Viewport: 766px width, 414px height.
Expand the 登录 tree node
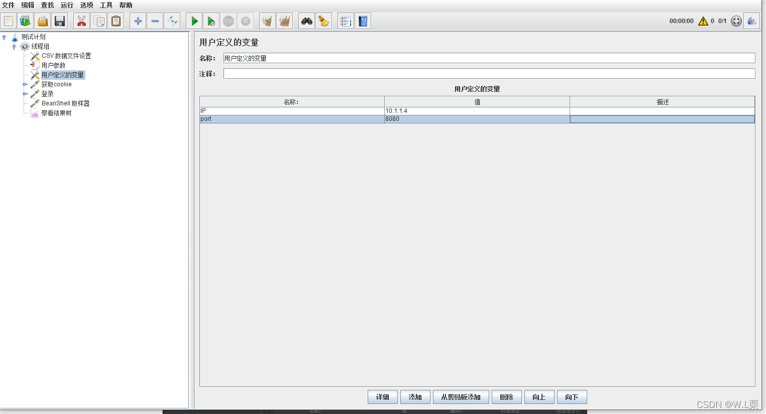[x=24, y=94]
